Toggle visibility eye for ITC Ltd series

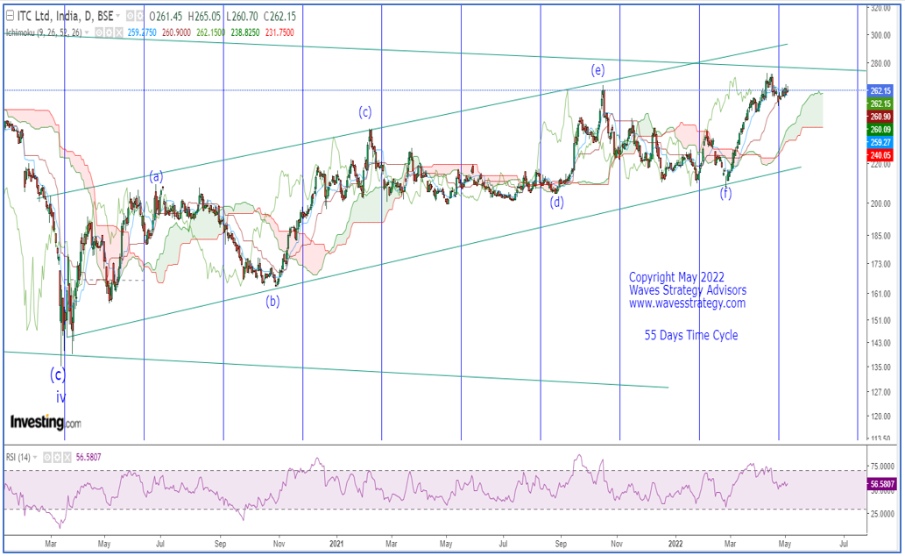coord(130,16)
